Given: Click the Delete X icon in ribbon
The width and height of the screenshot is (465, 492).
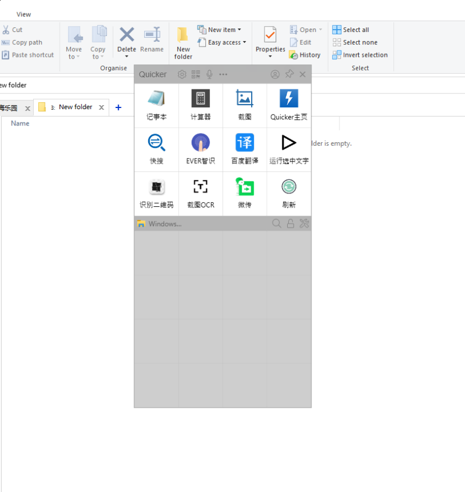Looking at the screenshot, I should pos(127,34).
